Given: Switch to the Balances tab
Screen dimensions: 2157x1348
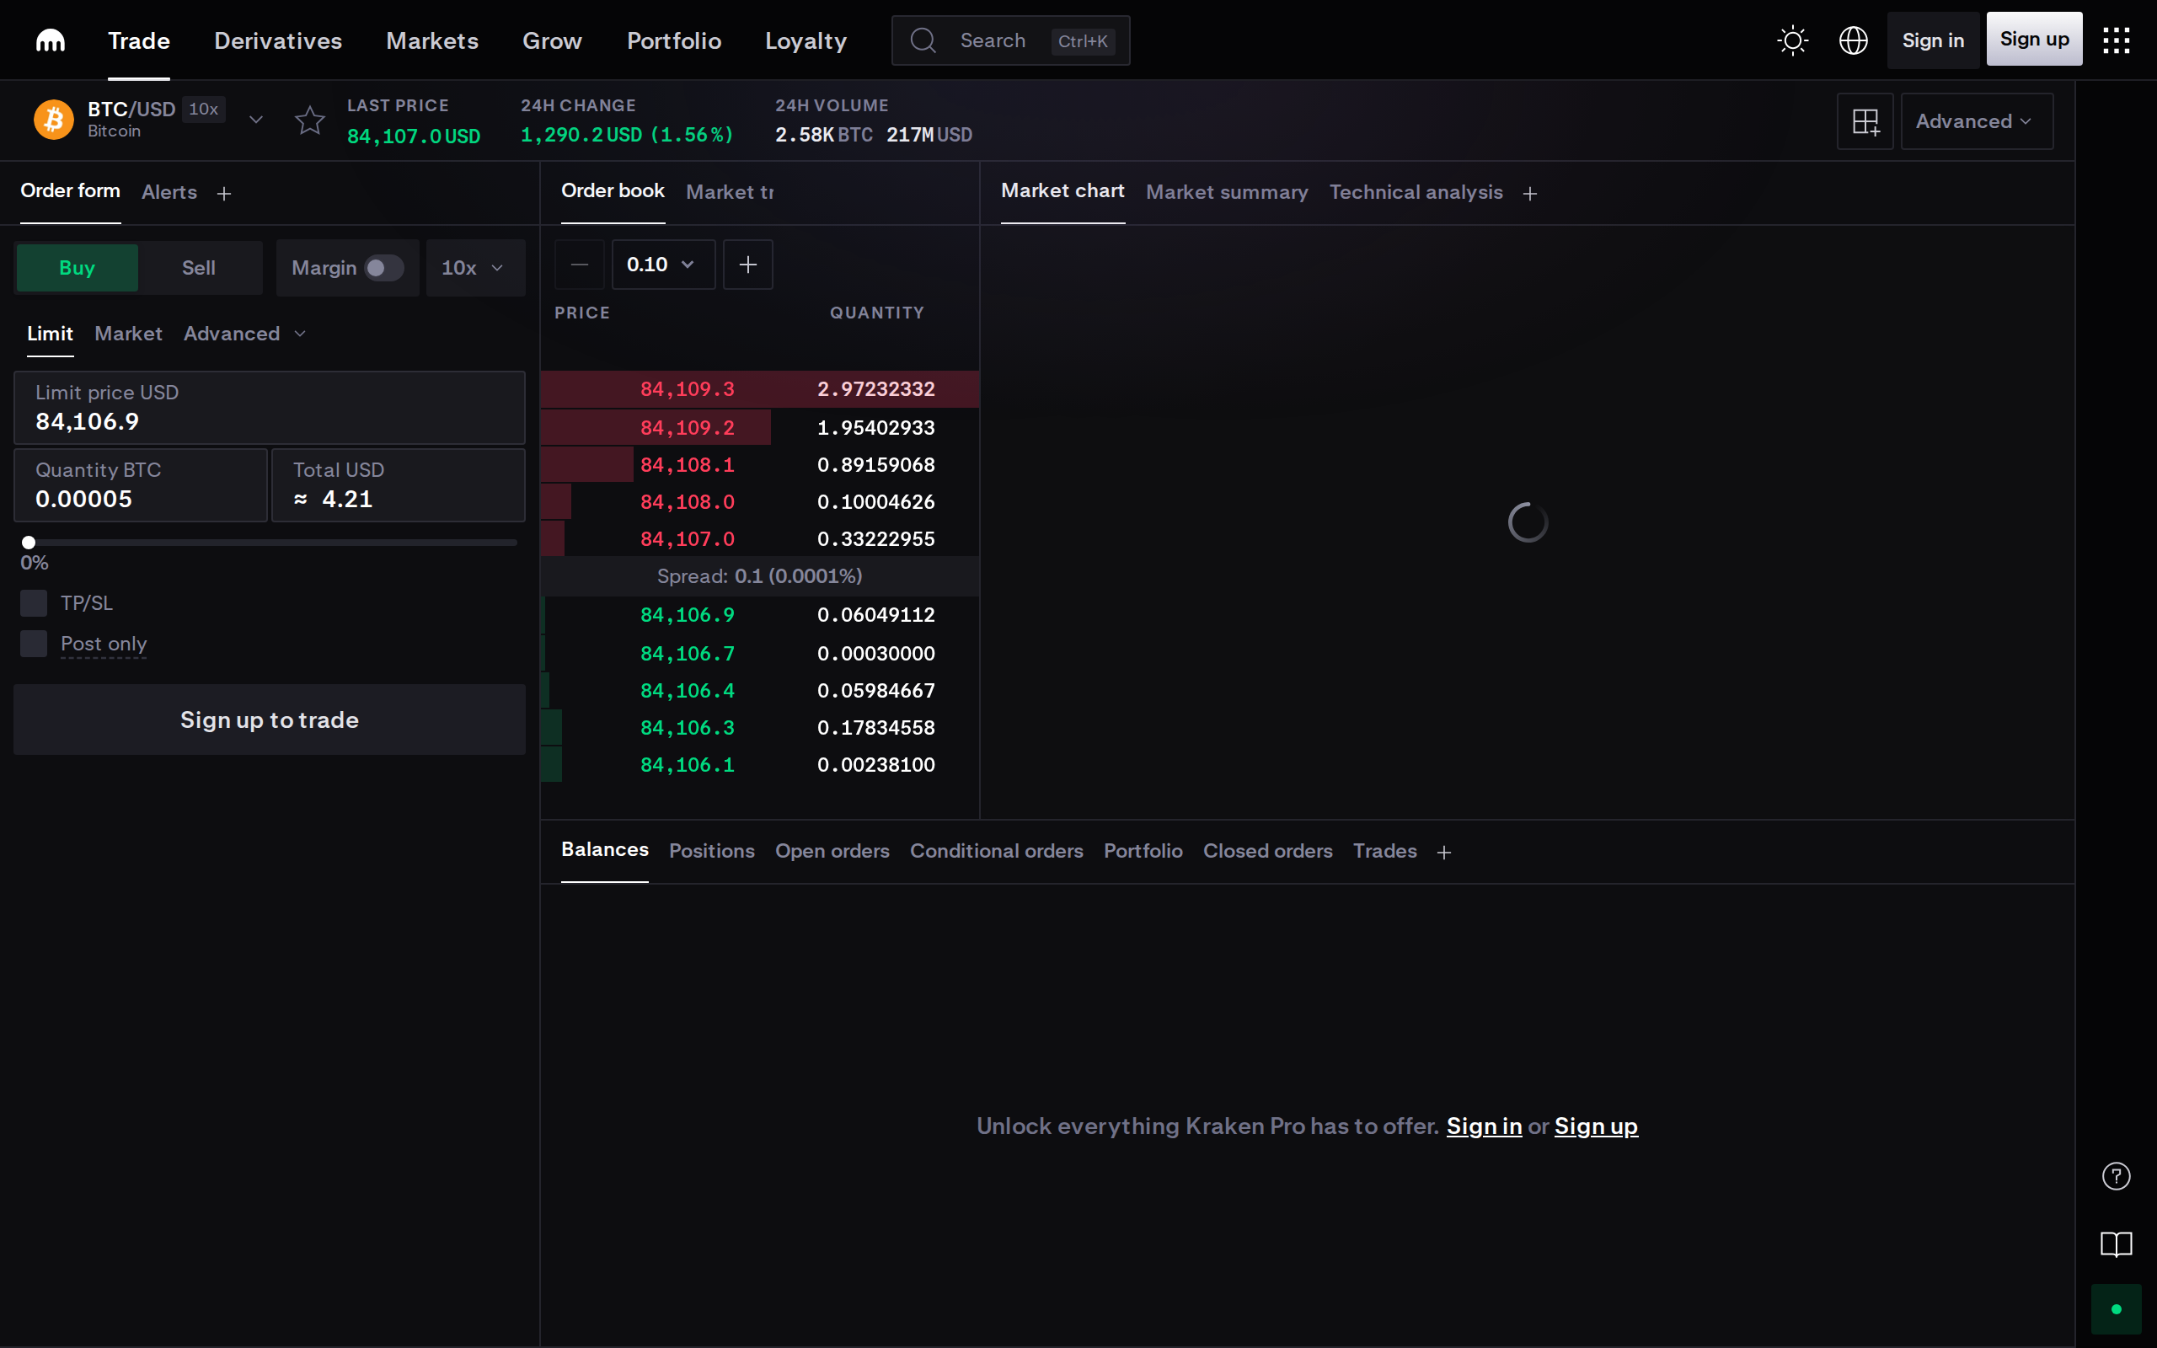Looking at the screenshot, I should (604, 849).
